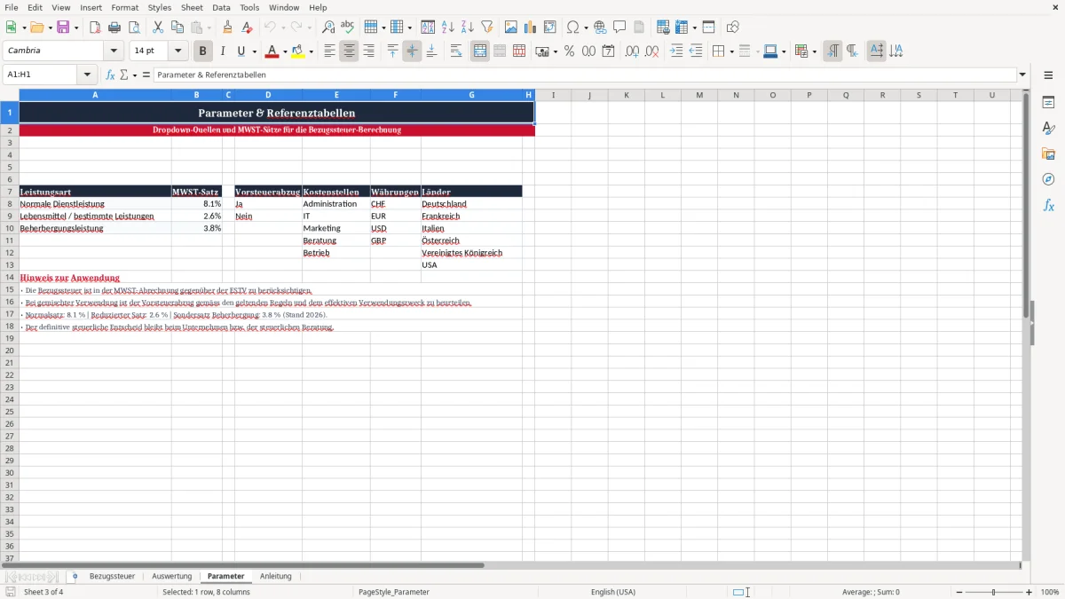Image resolution: width=1065 pixels, height=599 pixels.
Task: Open background color dropdown arrow
Action: click(x=311, y=51)
